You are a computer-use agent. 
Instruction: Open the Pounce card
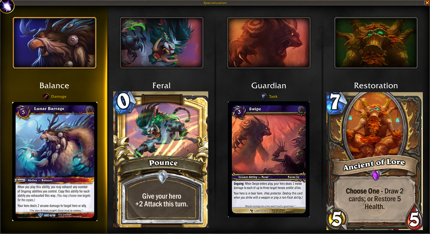pos(161,159)
